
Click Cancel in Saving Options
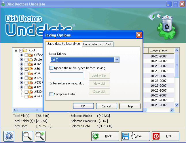pos(107,106)
